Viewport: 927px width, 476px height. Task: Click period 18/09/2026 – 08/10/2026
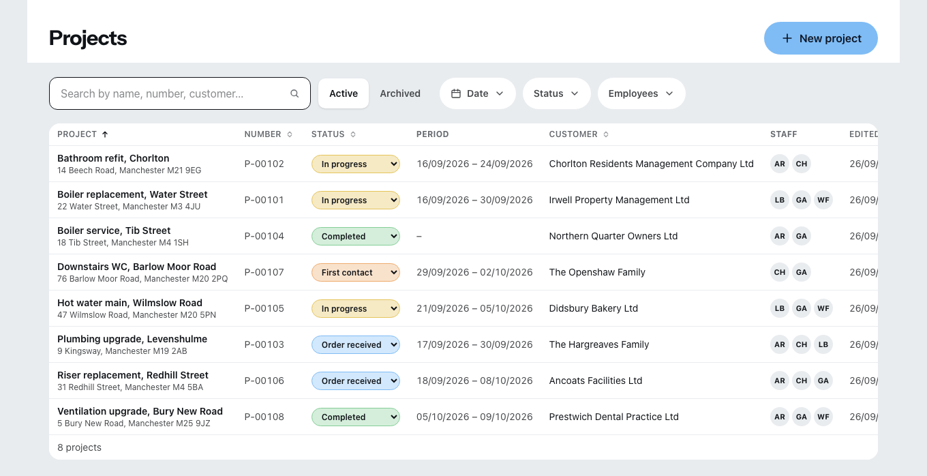click(x=474, y=381)
